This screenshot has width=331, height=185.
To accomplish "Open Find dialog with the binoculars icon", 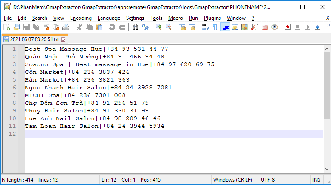I will point(135,27).
